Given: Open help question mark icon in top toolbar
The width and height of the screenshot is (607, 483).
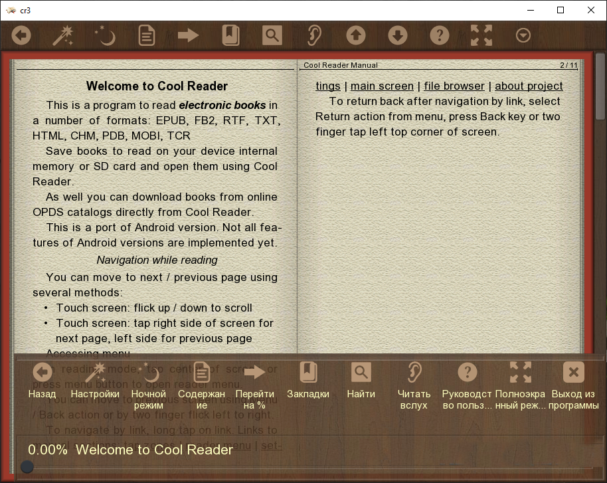Looking at the screenshot, I should (440, 36).
